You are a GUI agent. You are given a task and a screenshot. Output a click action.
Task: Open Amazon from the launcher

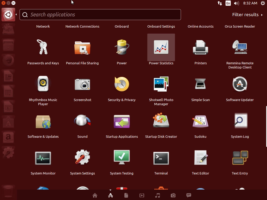coord(8,137)
